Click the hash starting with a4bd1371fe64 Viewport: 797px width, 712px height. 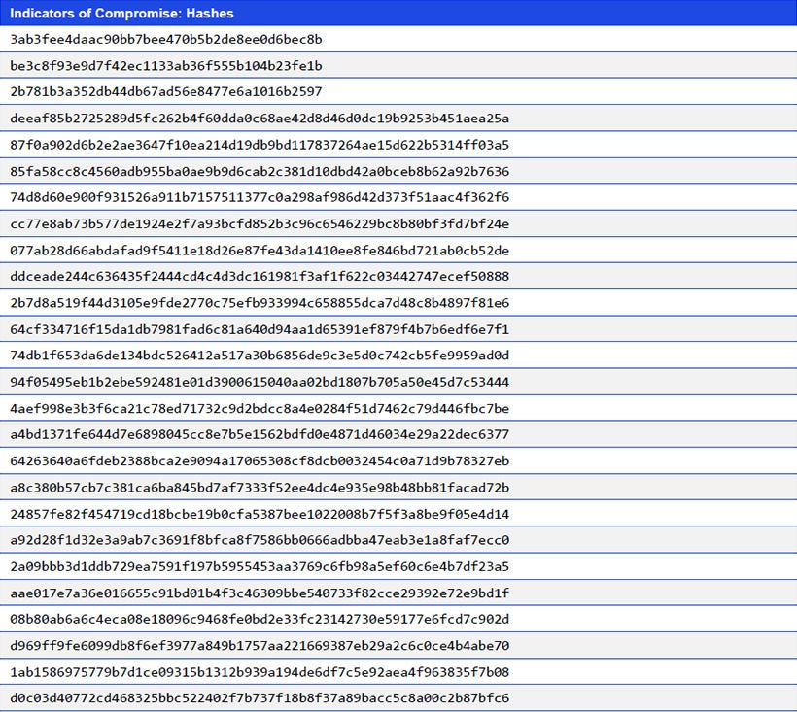[260, 435]
